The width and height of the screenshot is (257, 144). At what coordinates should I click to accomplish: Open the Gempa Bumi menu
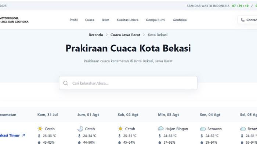tap(156, 20)
